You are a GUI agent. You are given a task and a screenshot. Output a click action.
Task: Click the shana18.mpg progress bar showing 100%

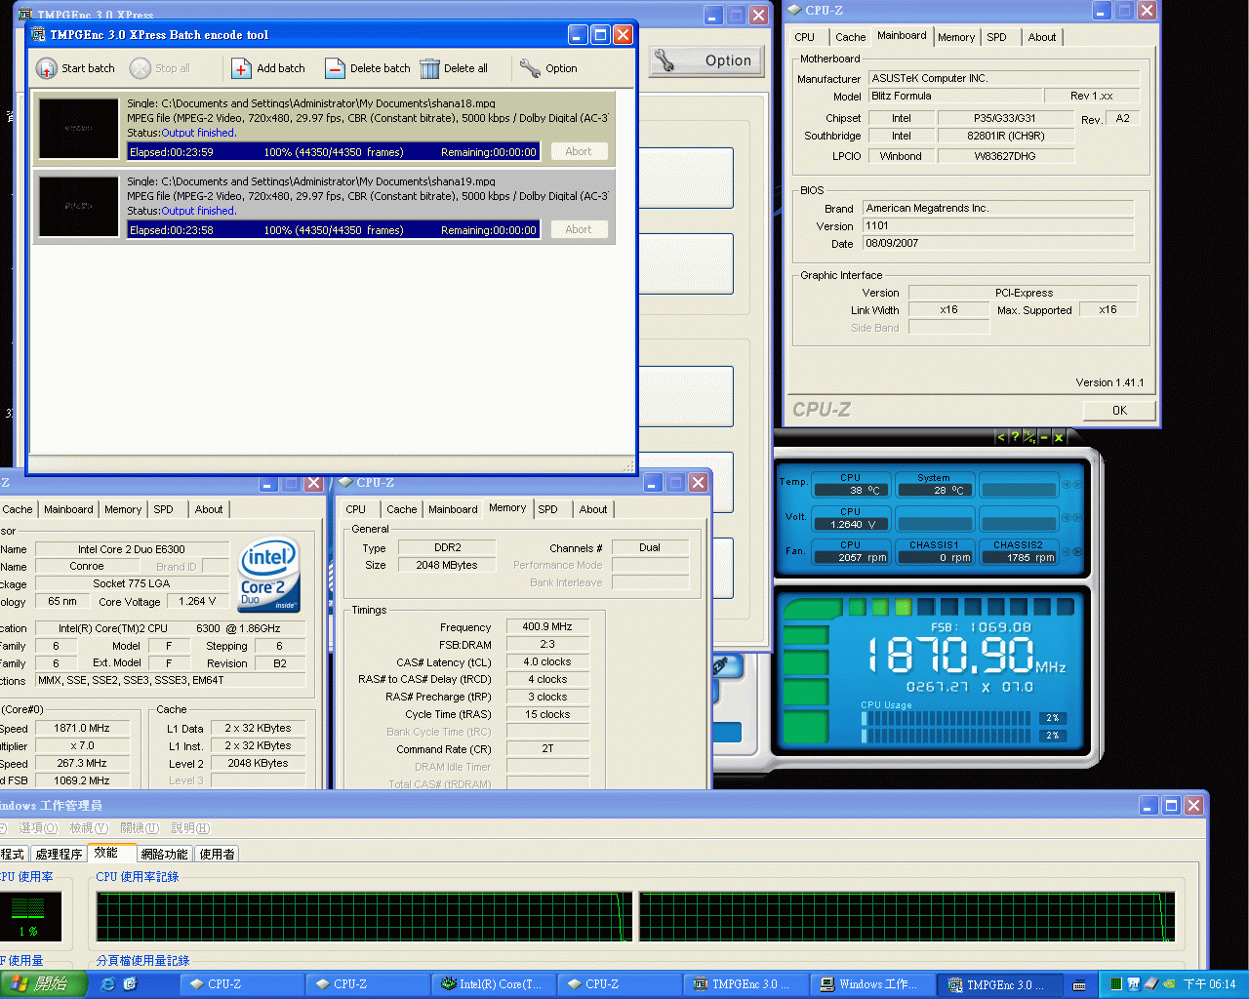click(x=334, y=151)
